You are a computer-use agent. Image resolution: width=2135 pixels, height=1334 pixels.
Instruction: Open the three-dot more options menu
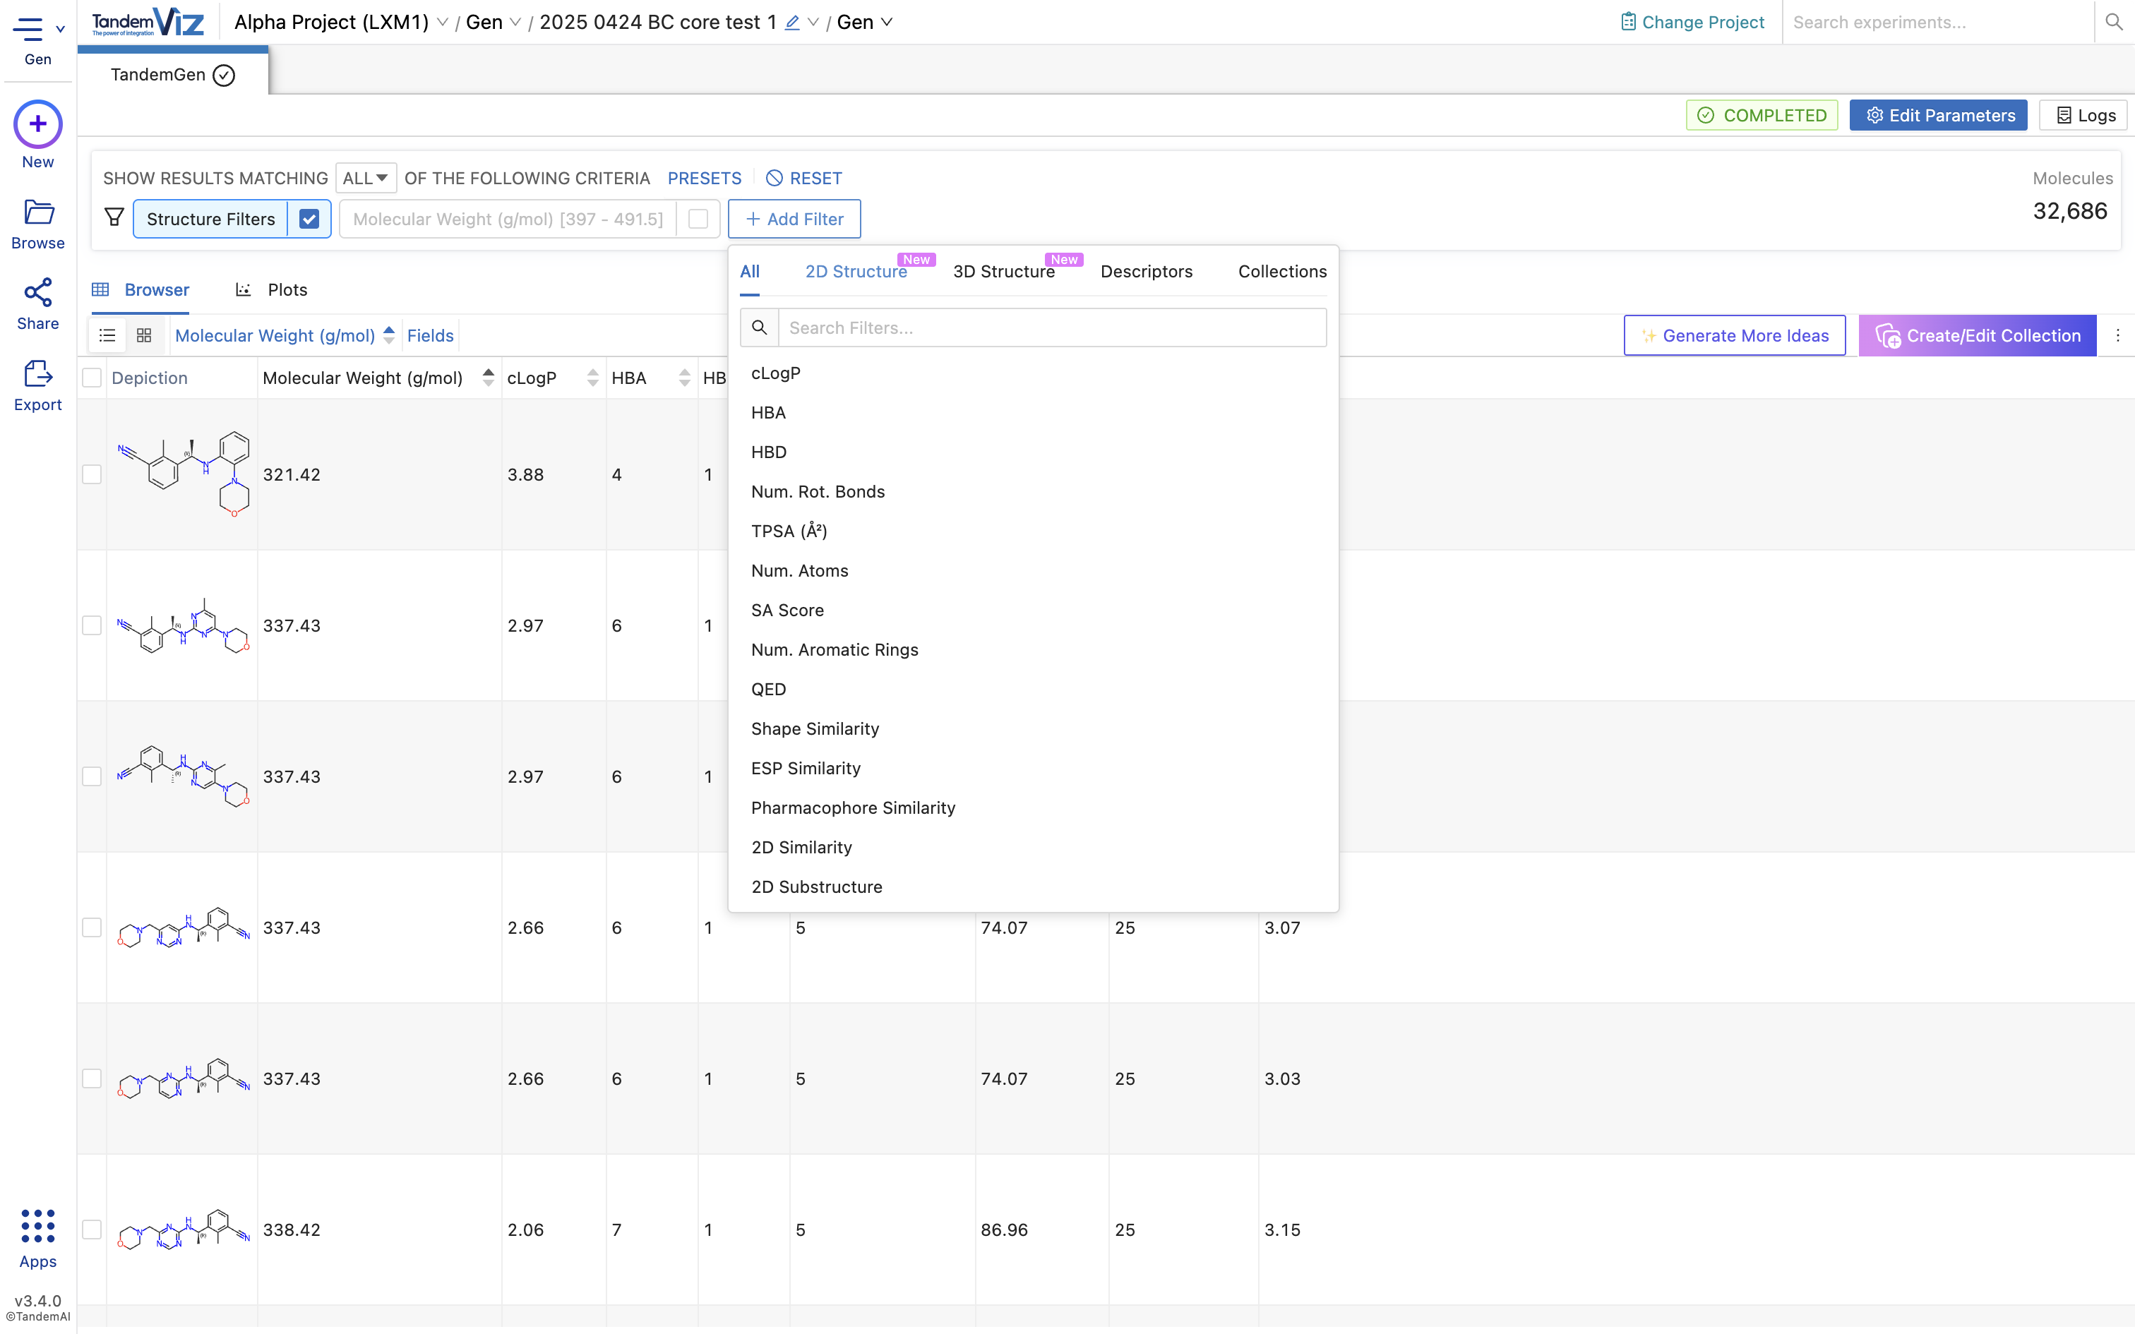point(2117,335)
